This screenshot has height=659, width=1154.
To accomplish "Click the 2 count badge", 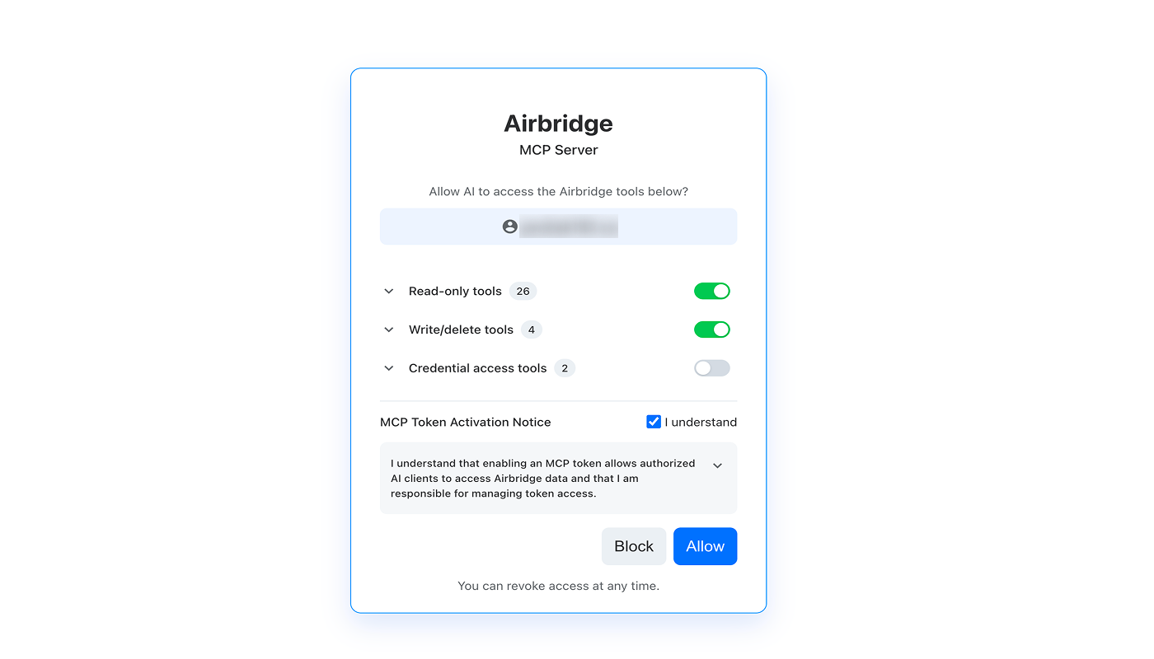I will point(565,368).
